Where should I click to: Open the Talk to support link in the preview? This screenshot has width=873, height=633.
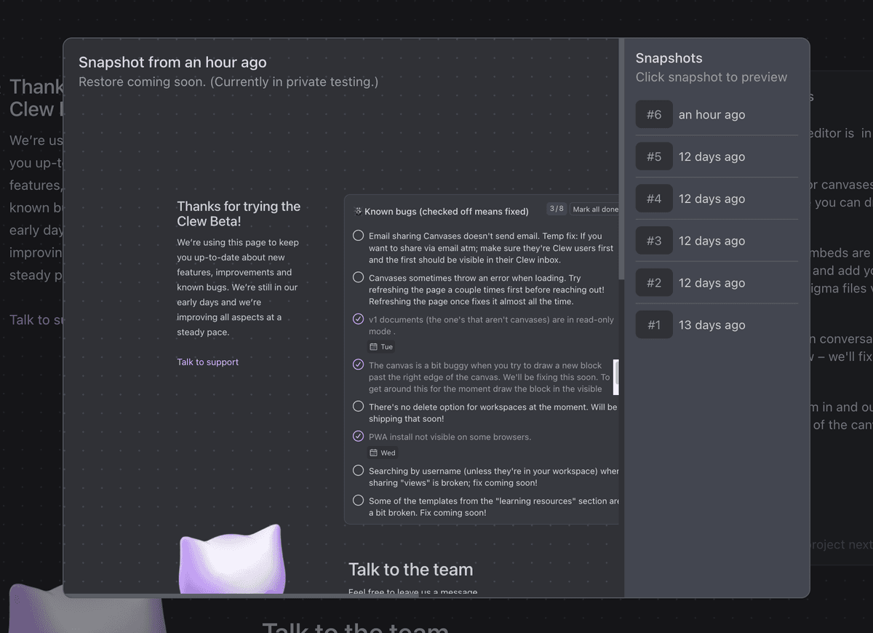coord(207,362)
